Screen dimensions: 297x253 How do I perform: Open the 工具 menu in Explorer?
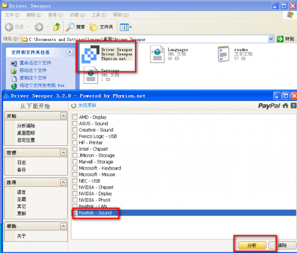99,15
